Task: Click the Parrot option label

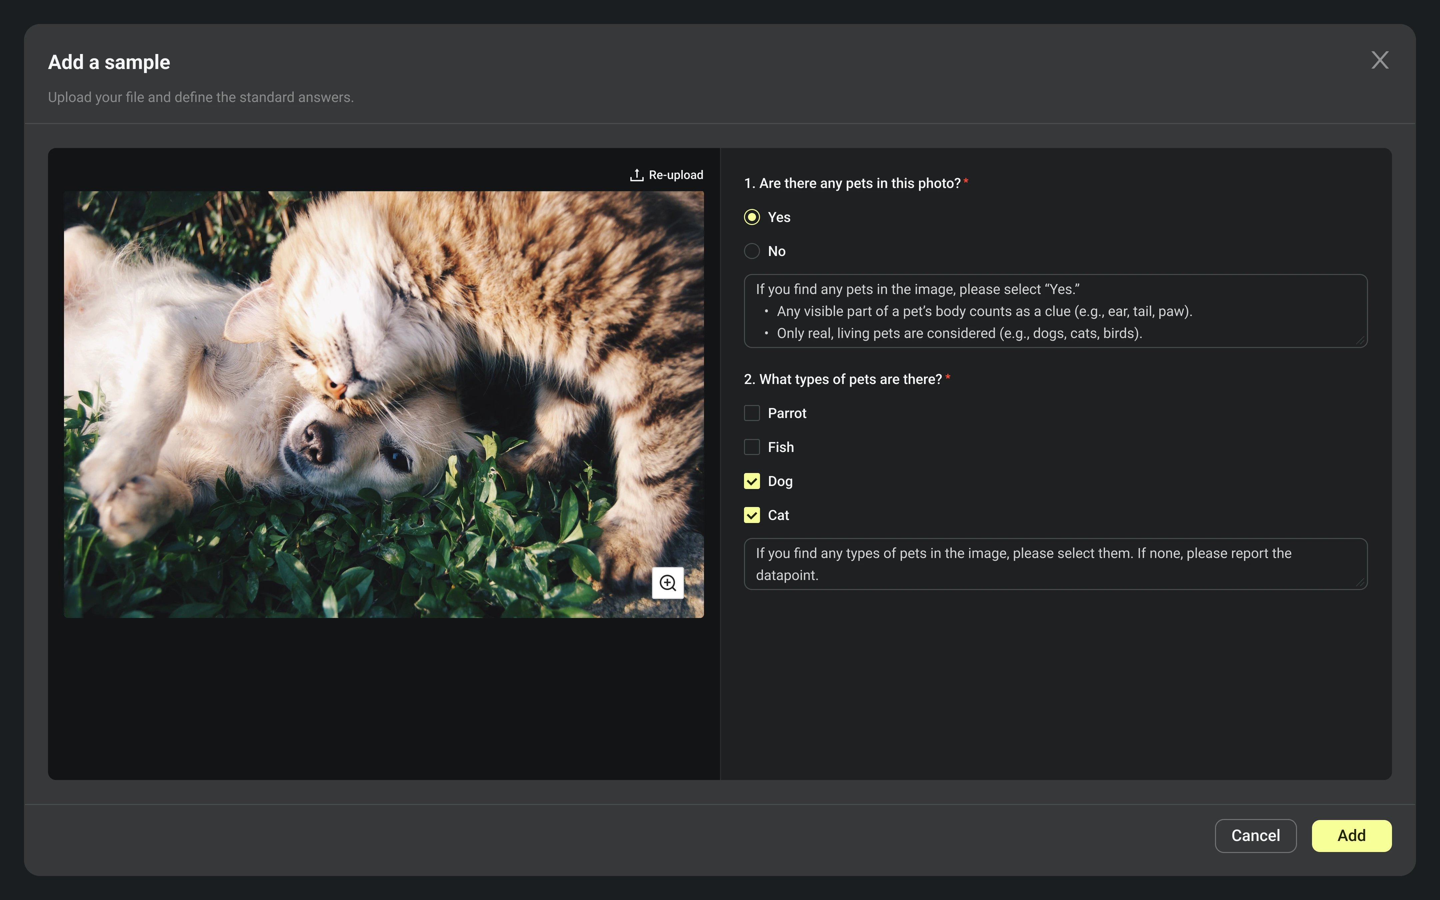Action: point(787,413)
